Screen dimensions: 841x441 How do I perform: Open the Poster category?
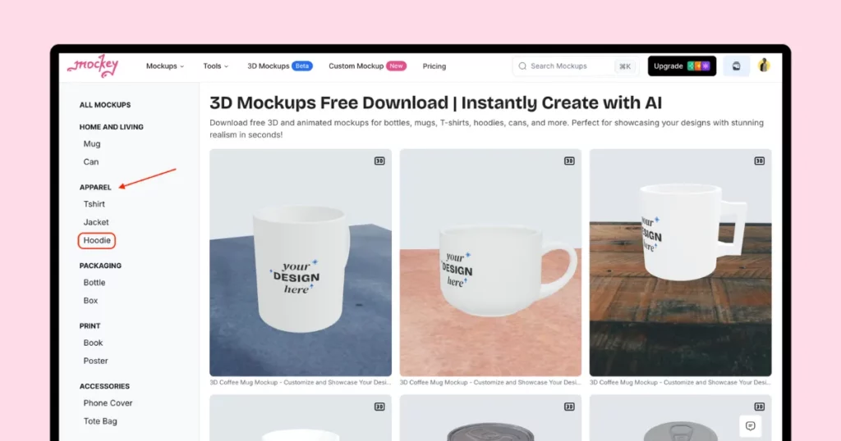pos(95,361)
